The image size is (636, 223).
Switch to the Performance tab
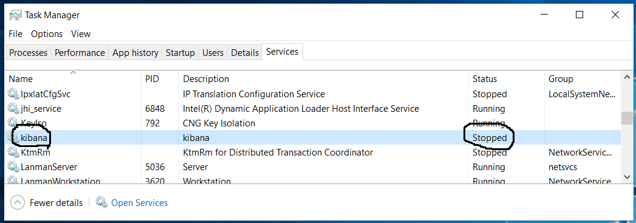80,53
